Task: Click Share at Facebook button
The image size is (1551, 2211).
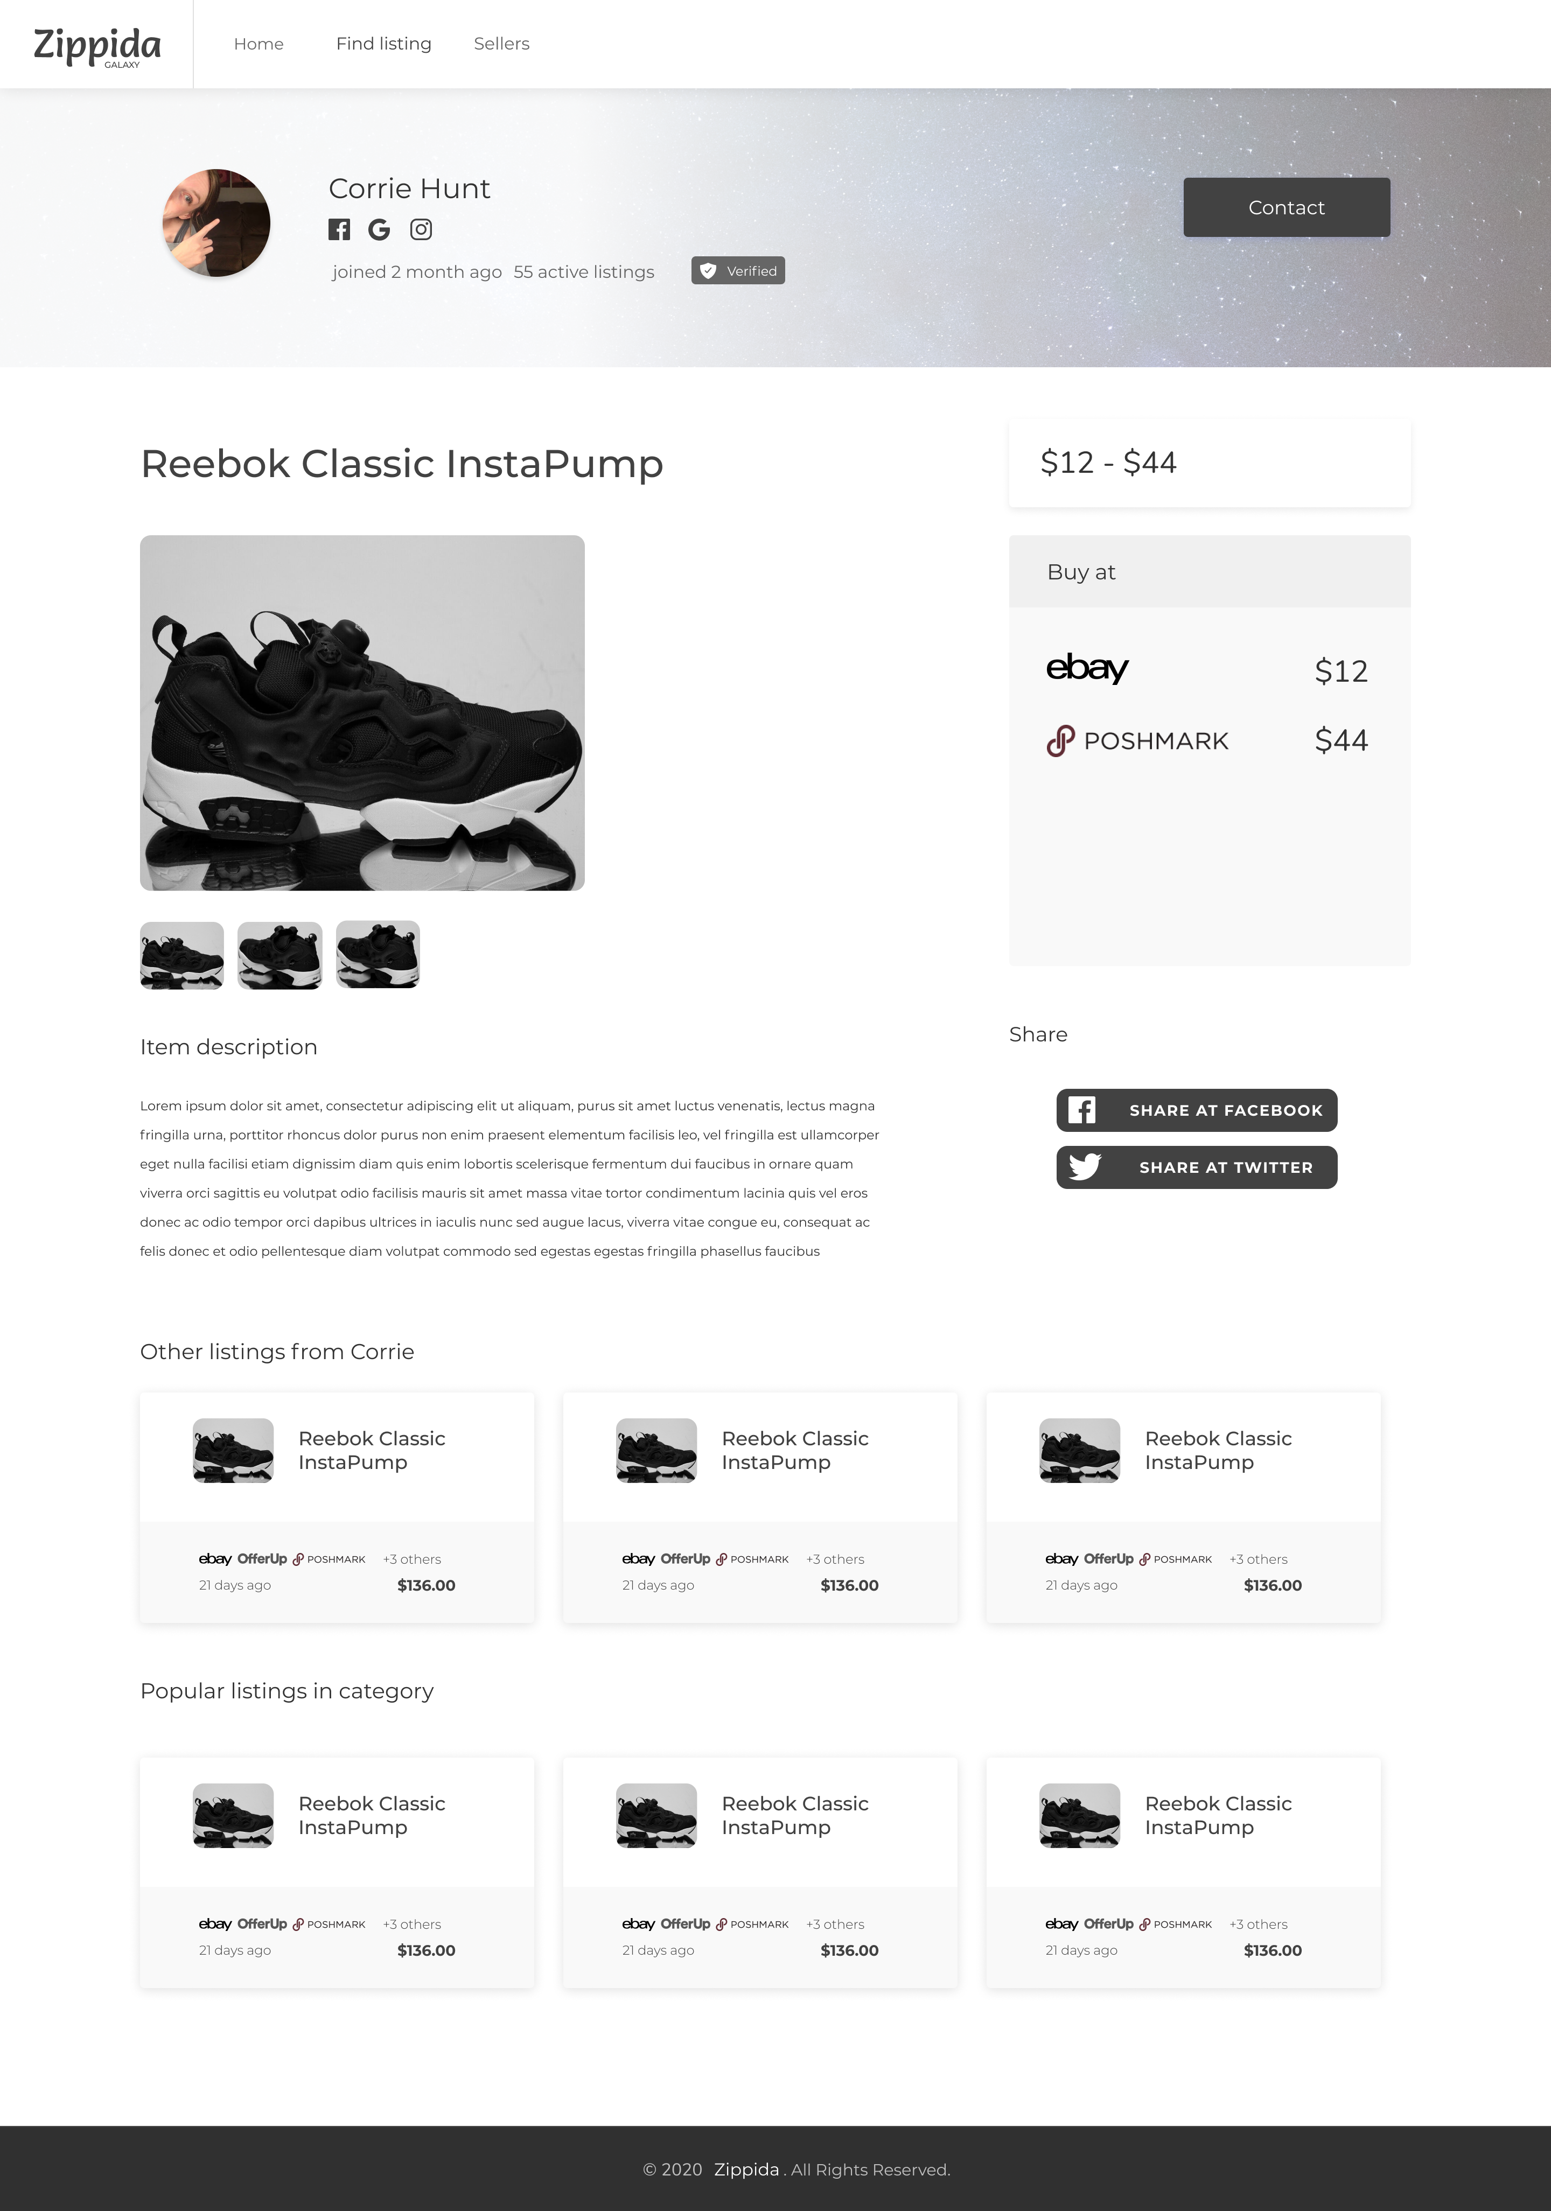Action: pyautogui.click(x=1197, y=1110)
